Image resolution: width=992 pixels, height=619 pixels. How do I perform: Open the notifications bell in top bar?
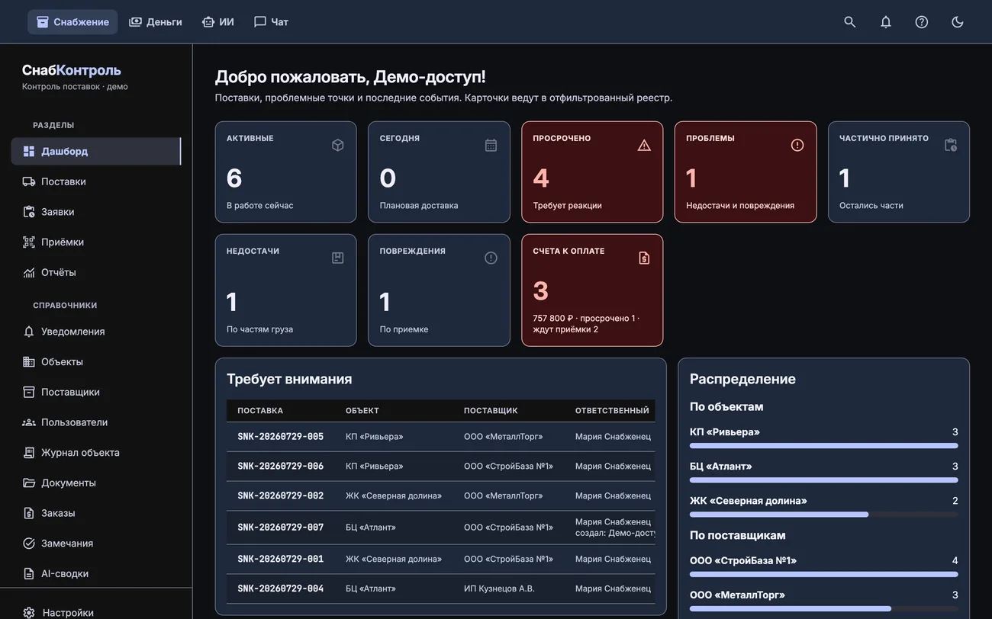pyautogui.click(x=886, y=22)
